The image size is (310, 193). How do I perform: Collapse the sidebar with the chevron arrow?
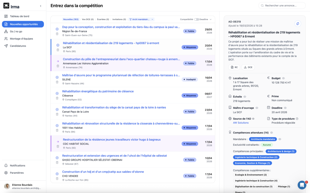(41, 6)
